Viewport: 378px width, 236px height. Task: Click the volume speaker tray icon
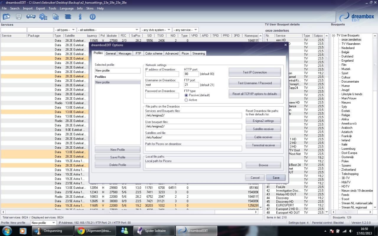[351, 231]
